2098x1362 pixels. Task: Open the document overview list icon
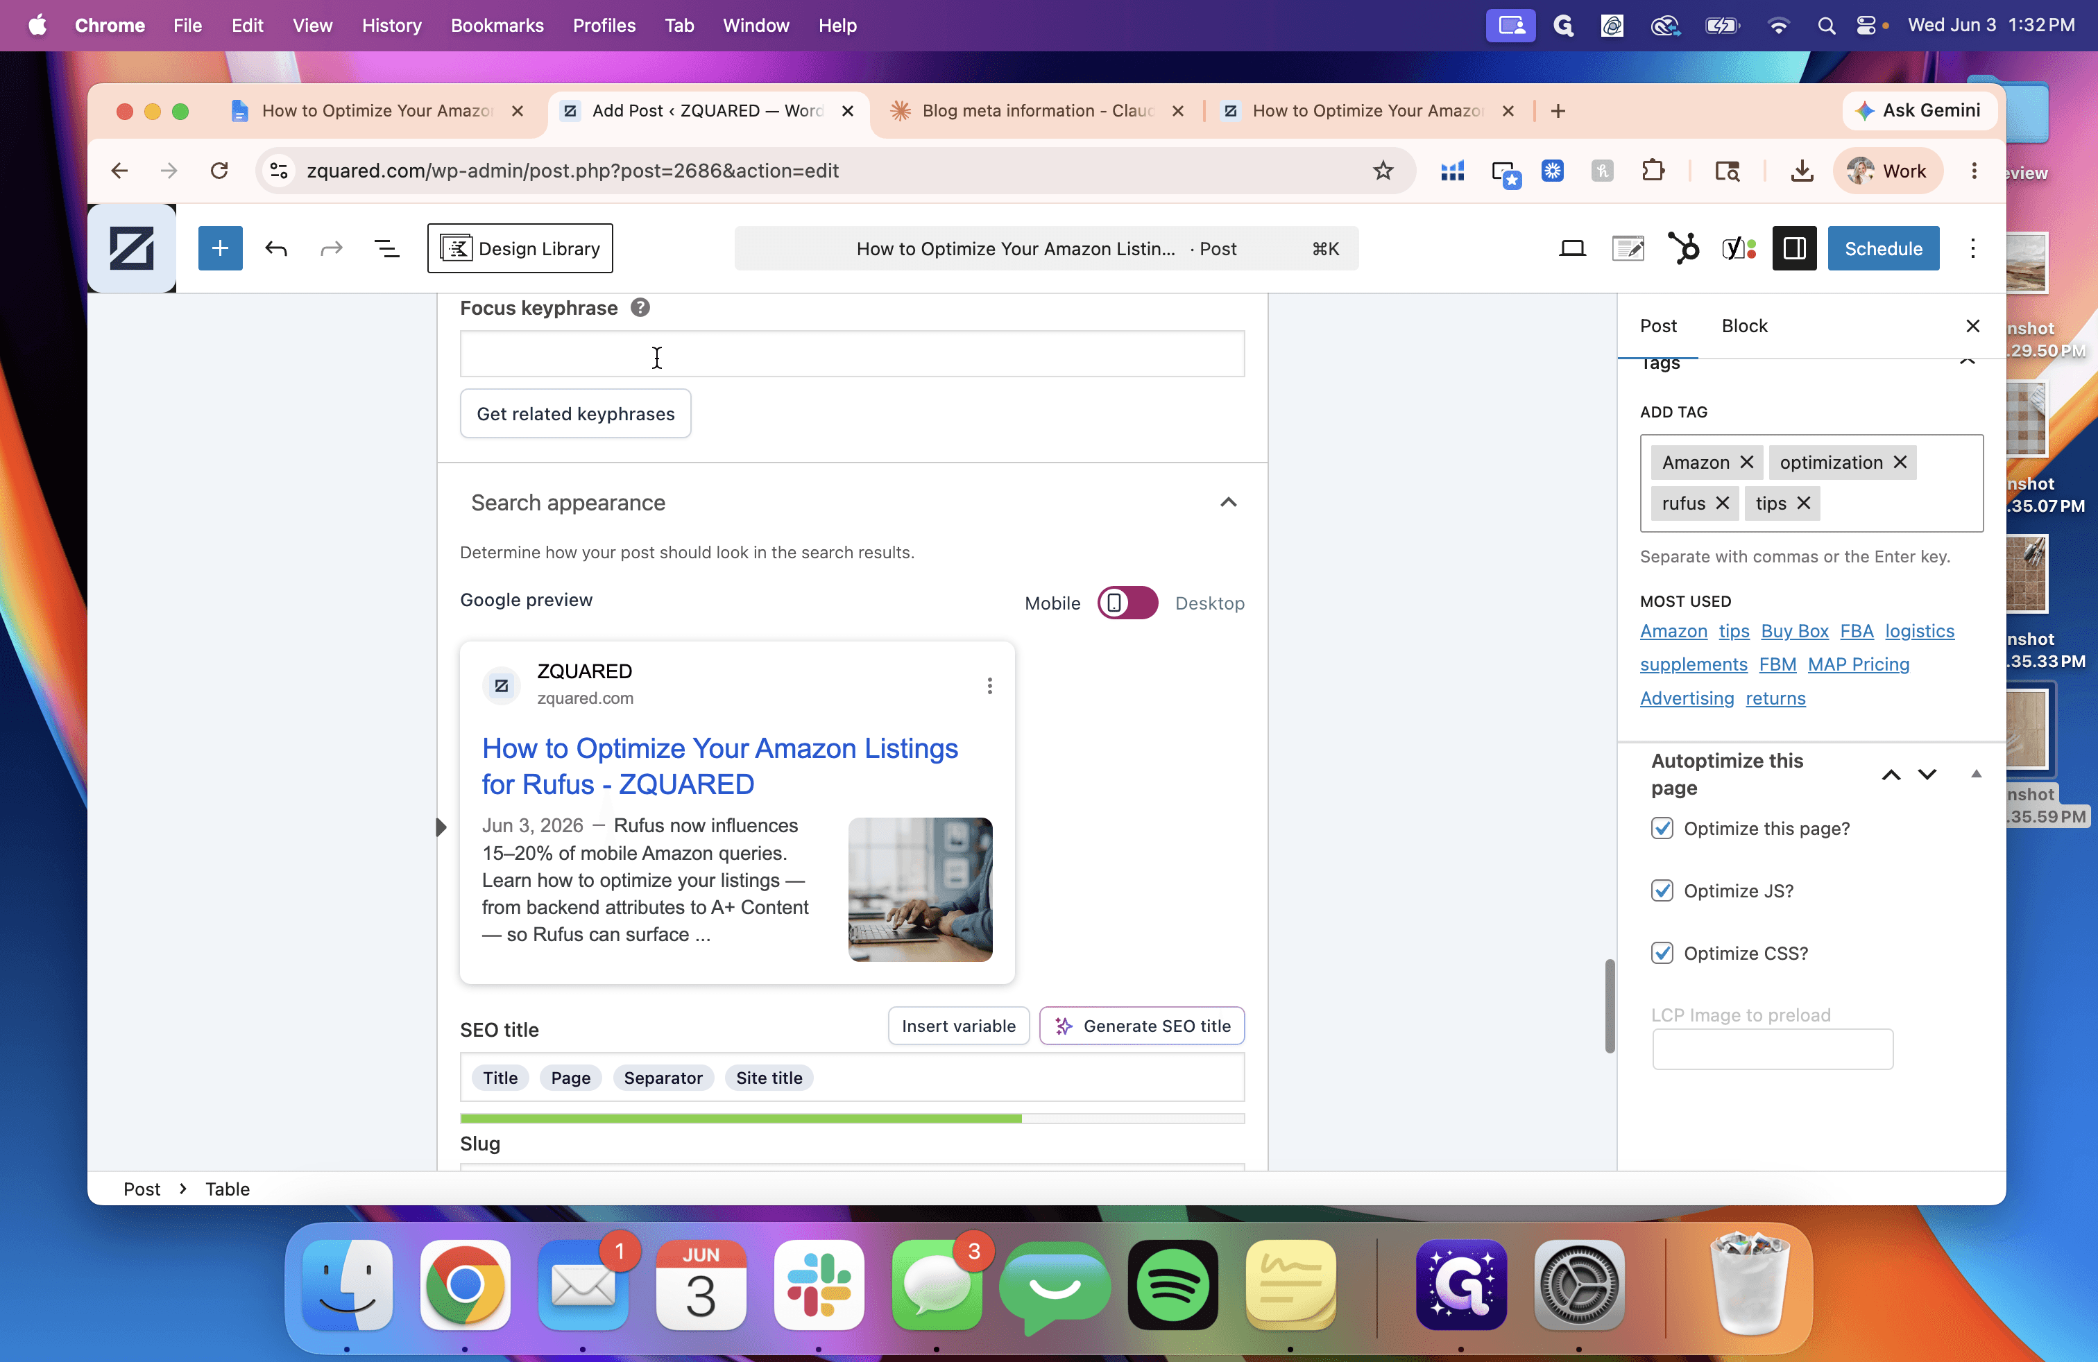coord(386,248)
